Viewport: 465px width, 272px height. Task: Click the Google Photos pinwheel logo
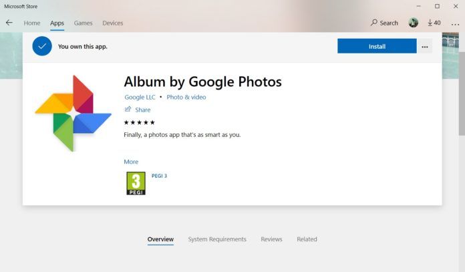point(73,112)
